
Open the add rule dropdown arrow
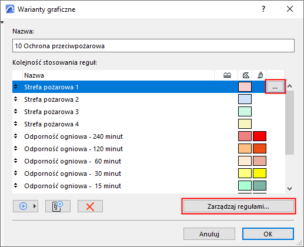tap(35, 206)
